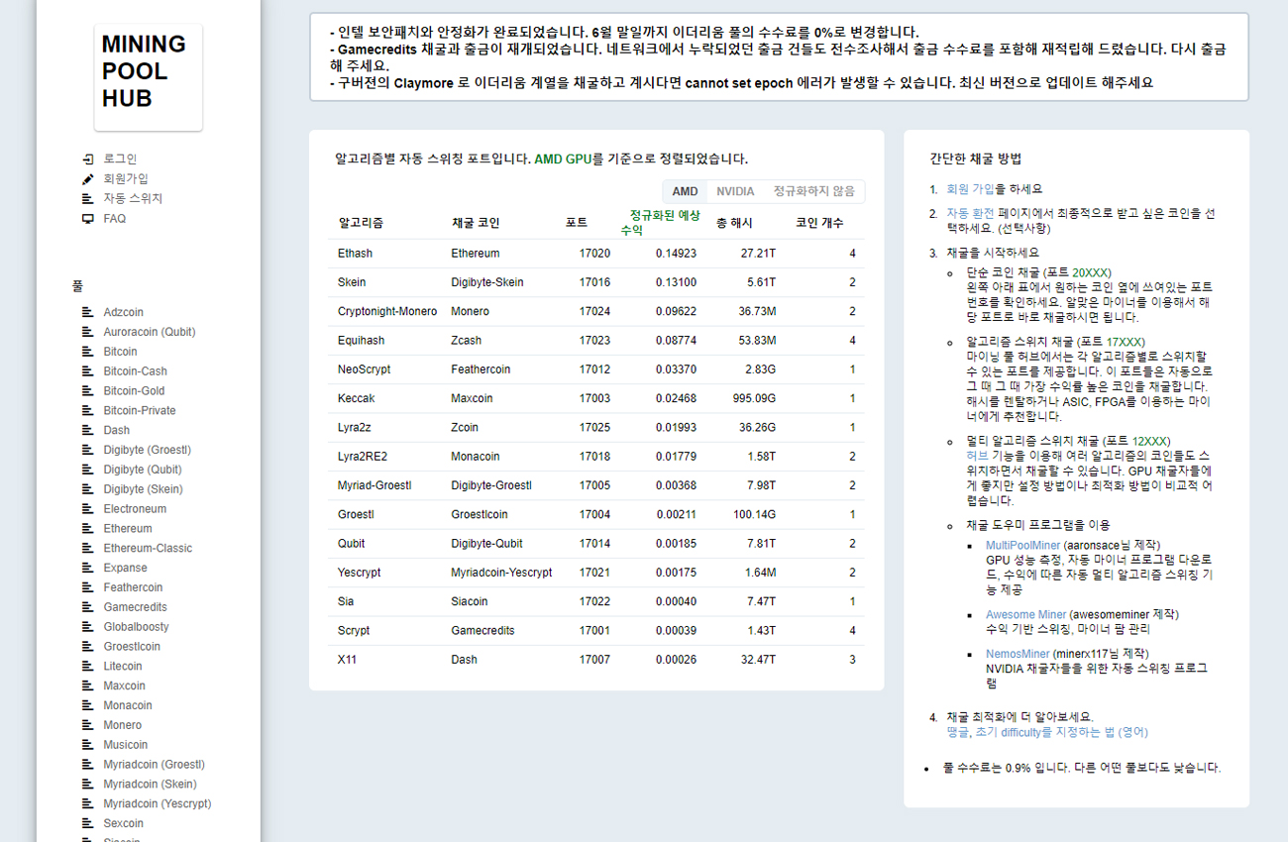Click the 회원 가입 link in step 1
This screenshot has height=842, width=1288.
[x=970, y=188]
